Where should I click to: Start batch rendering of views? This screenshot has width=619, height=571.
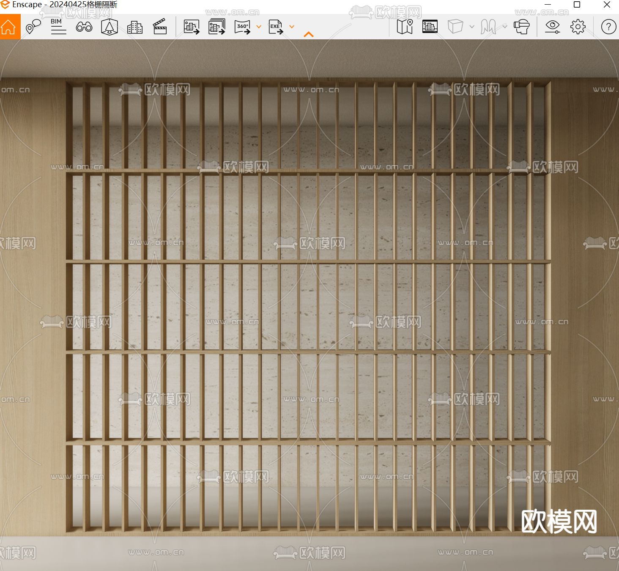coord(217,27)
